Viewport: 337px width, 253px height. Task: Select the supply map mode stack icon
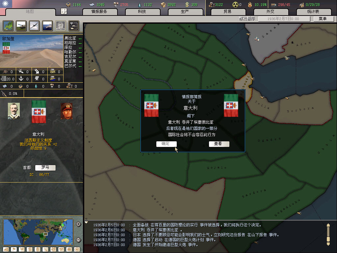click(x=38, y=249)
